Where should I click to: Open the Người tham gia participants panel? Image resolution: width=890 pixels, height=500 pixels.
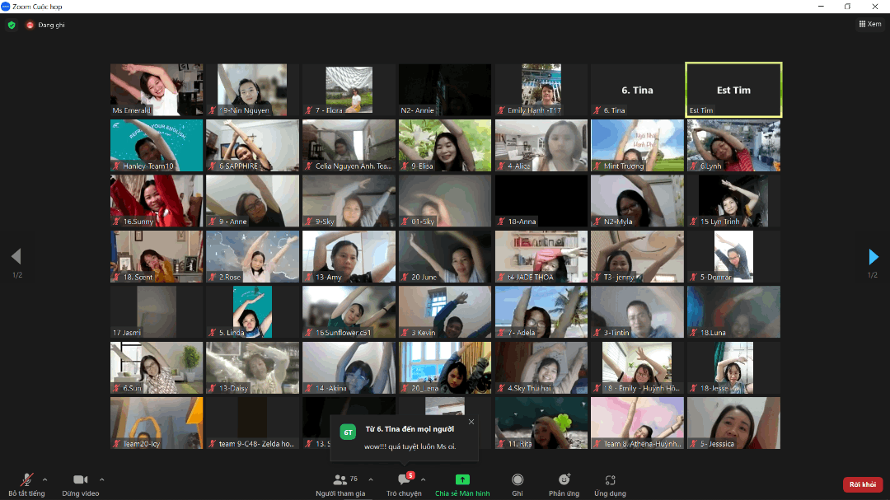pyautogui.click(x=340, y=480)
